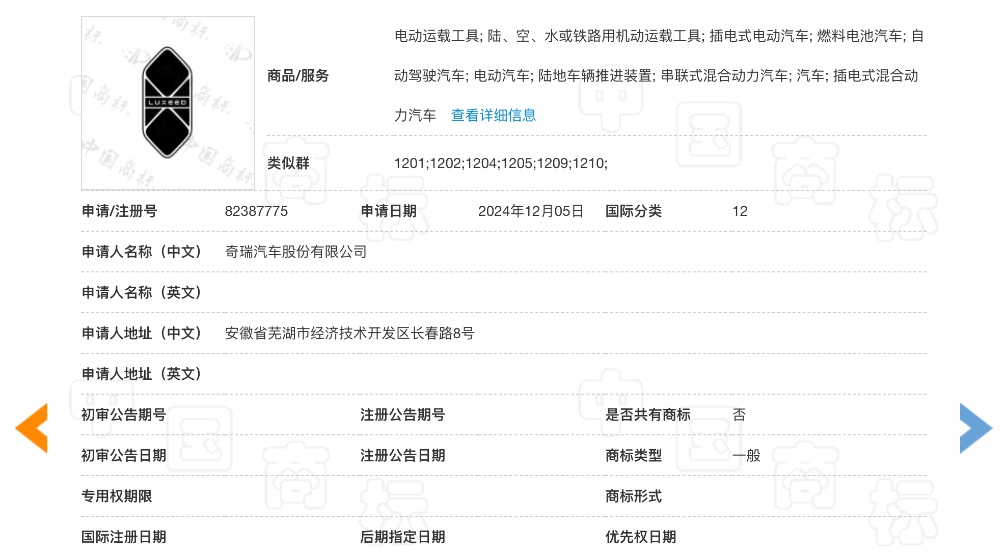1006x554 pixels.
Task: Click the 商标类型 label
Action: click(634, 456)
